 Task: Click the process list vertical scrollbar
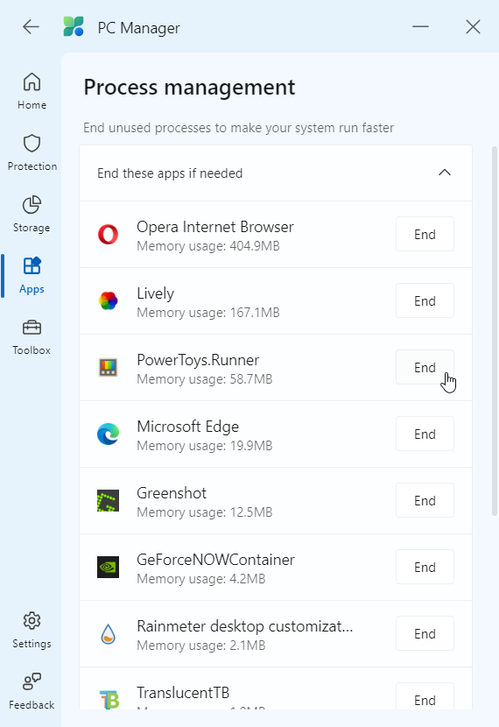click(x=495, y=331)
